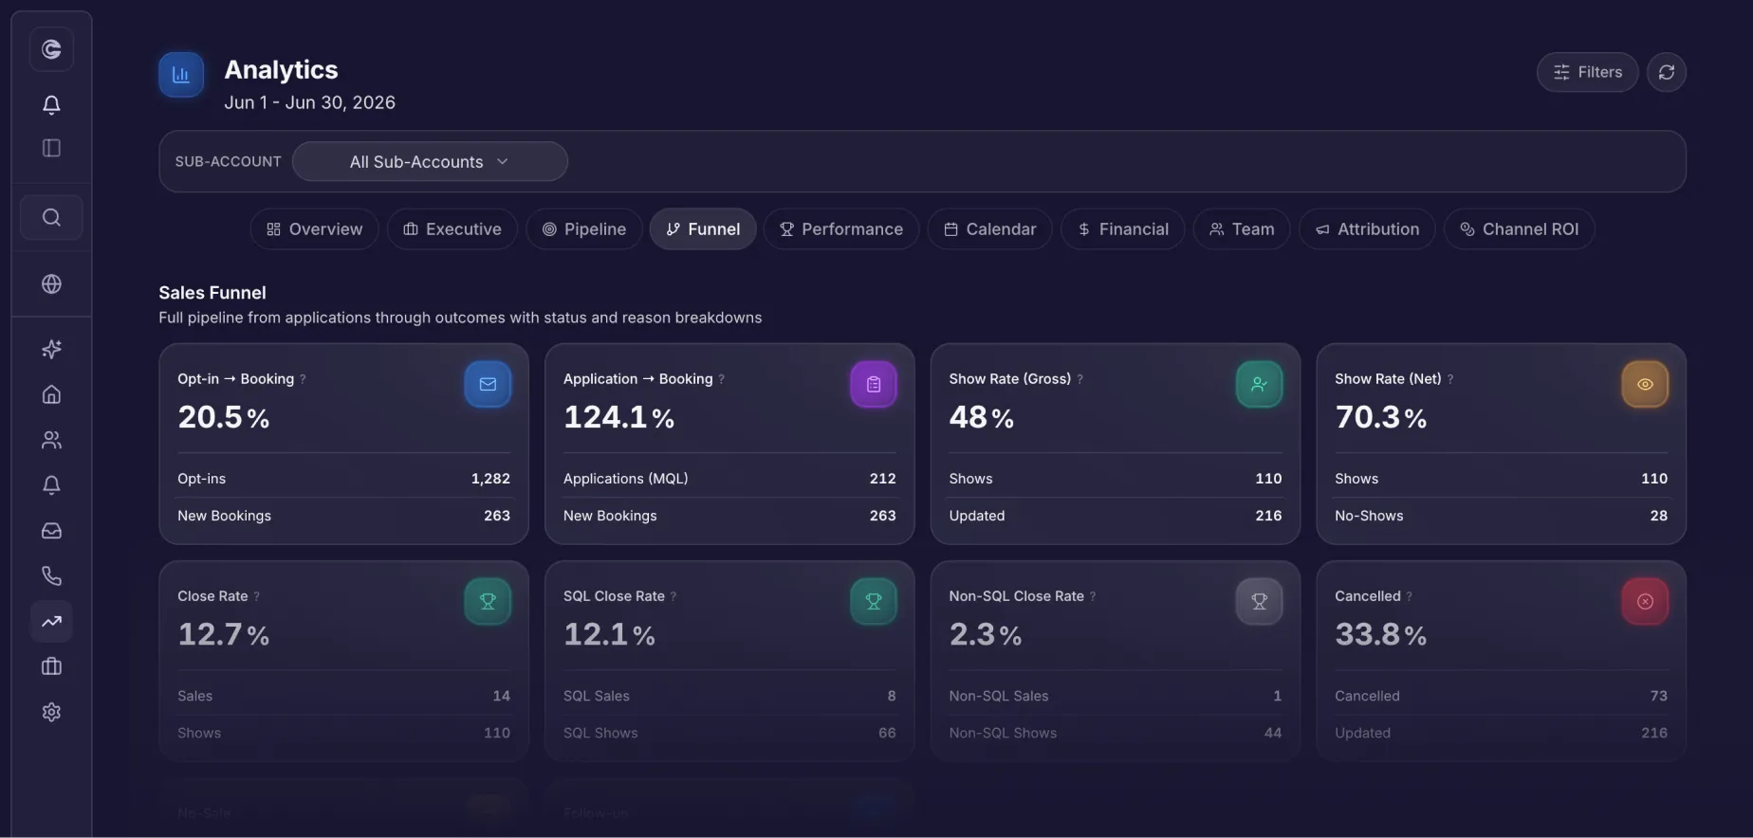1753x838 pixels.
Task: Click the globe icon in sidebar
Action: pyautogui.click(x=51, y=284)
